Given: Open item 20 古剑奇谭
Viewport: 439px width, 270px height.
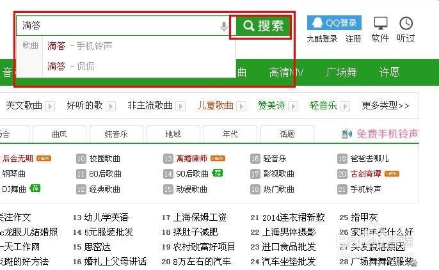Looking at the screenshot, I should (x=365, y=174).
